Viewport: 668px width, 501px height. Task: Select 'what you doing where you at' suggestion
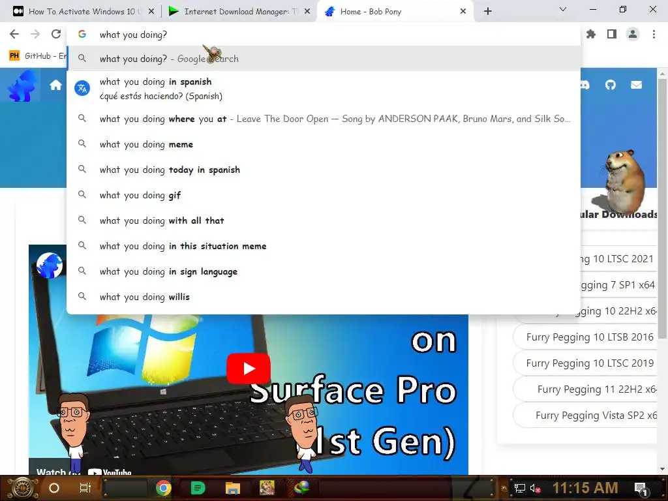[x=324, y=119]
